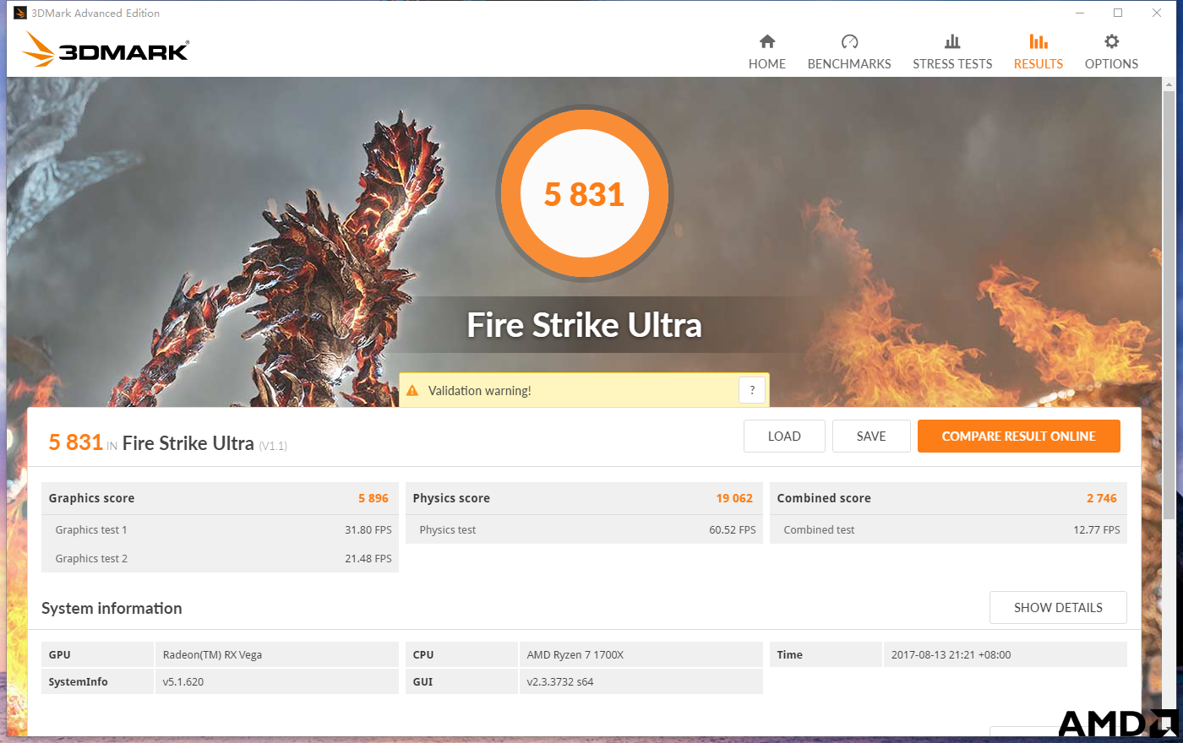This screenshot has width=1183, height=743.
Task: Click the Graphics test 1 row
Action: point(220,529)
